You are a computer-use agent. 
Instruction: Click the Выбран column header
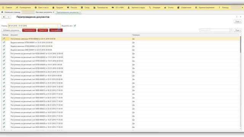(x=5, y=35)
